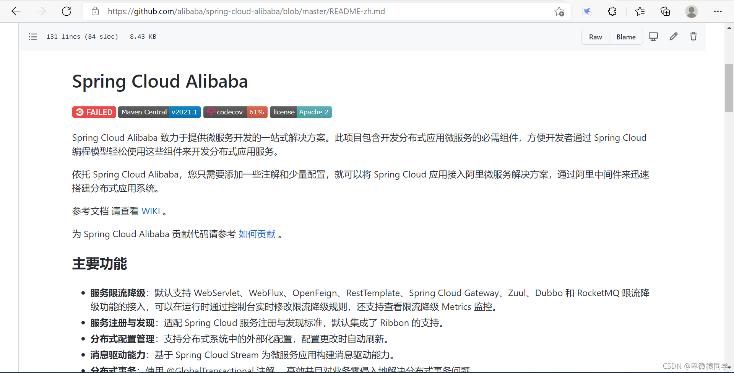Reload the current GitHub page
The width and height of the screenshot is (734, 373).
point(67,11)
